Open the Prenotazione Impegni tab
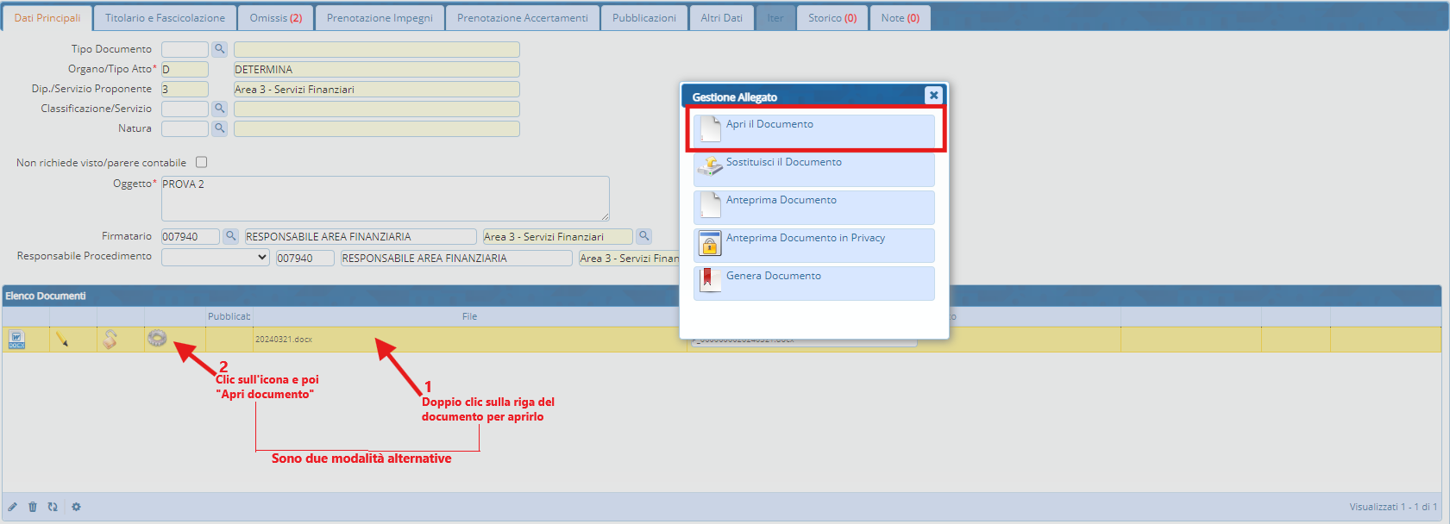 click(x=380, y=18)
